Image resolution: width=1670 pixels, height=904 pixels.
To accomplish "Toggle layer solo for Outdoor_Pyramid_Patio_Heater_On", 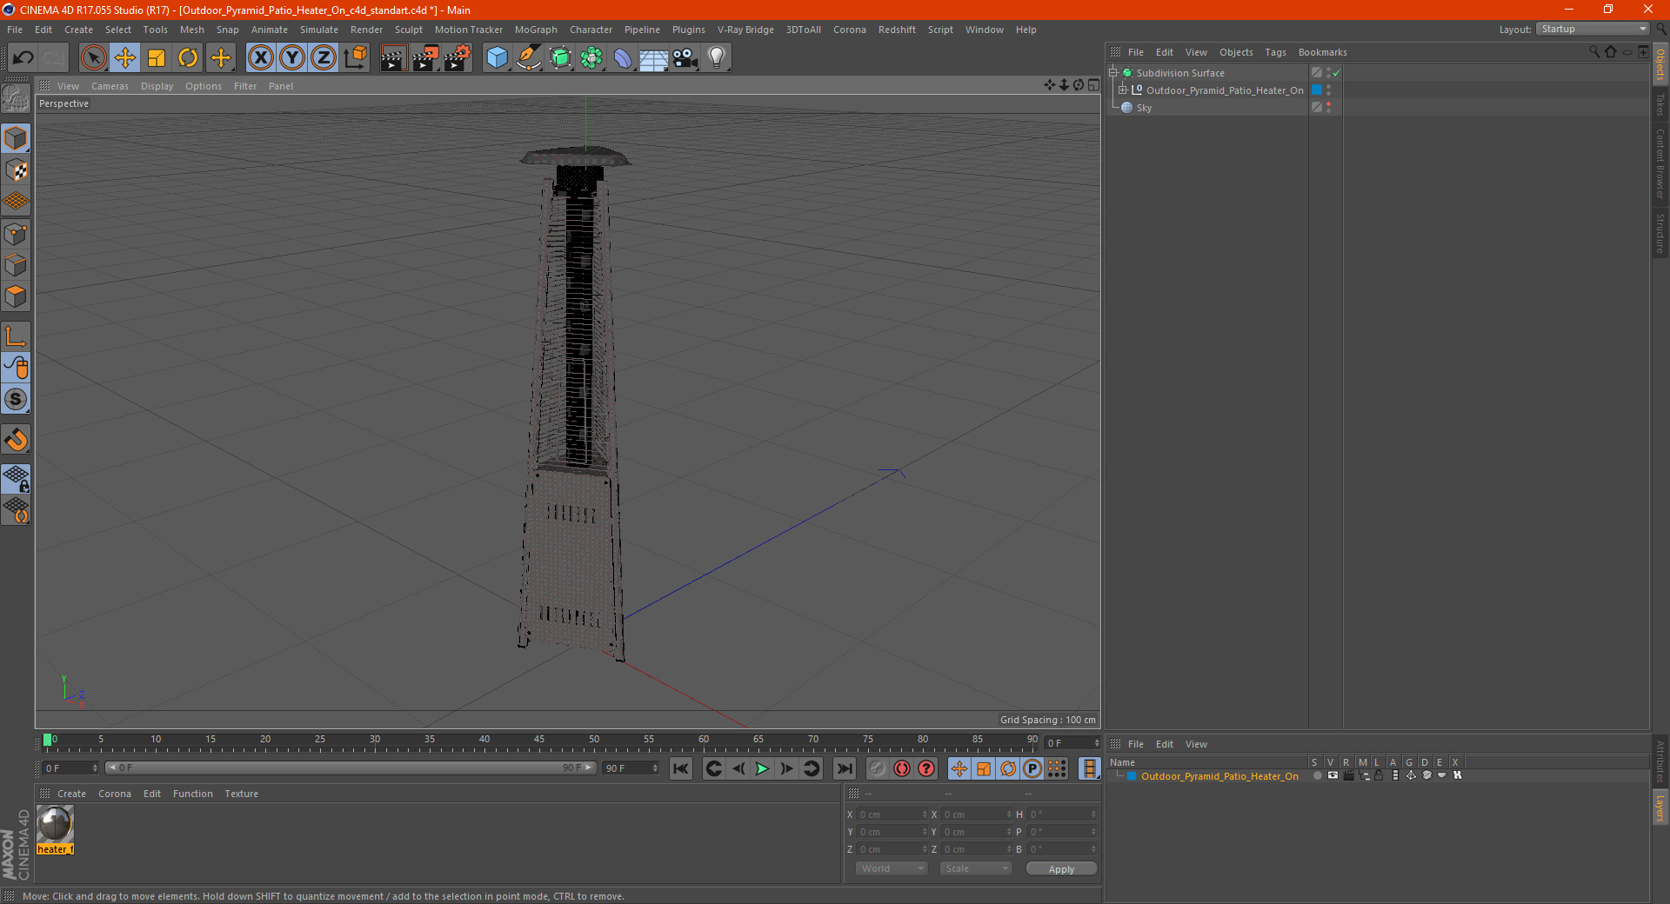I will [1317, 776].
